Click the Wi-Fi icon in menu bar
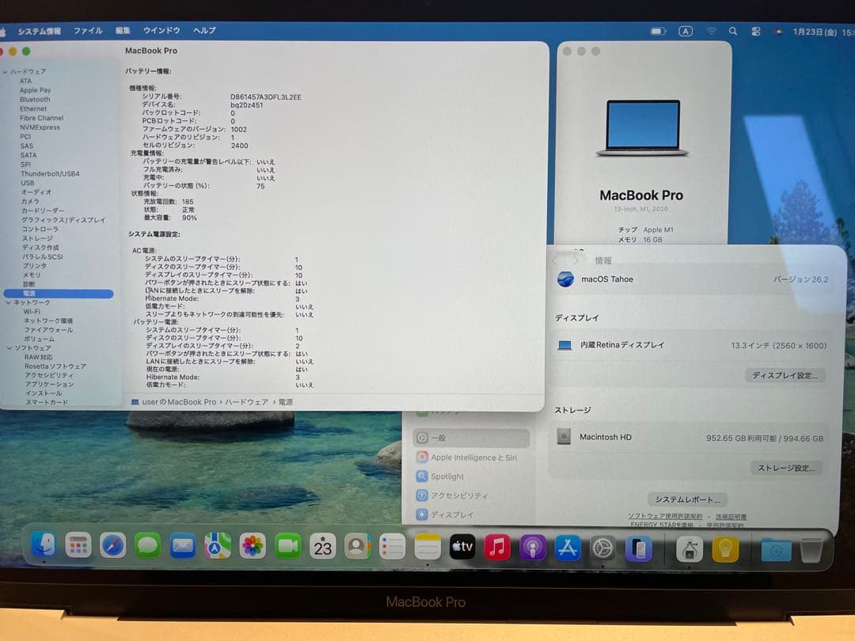The image size is (855, 641). [712, 30]
